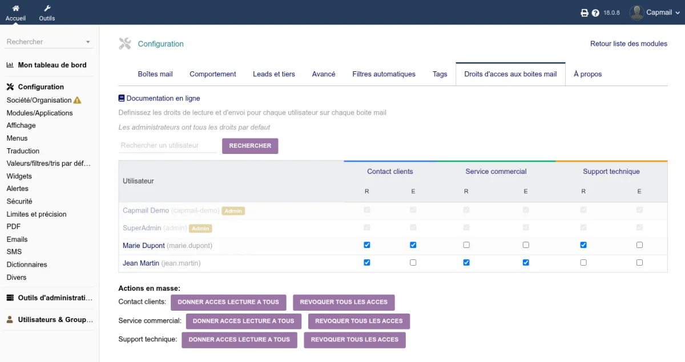Uncheck Jean Martin's Service commercial E checkbox

coord(526,263)
